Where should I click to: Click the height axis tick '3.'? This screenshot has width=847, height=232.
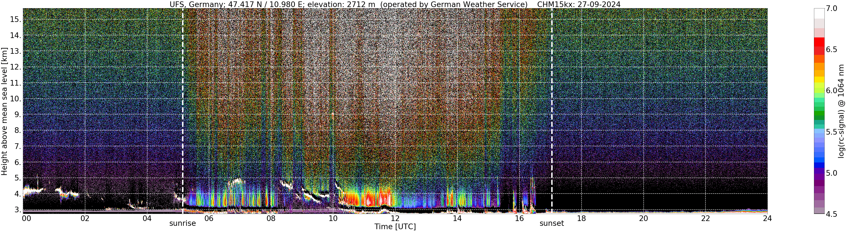pos(17,210)
